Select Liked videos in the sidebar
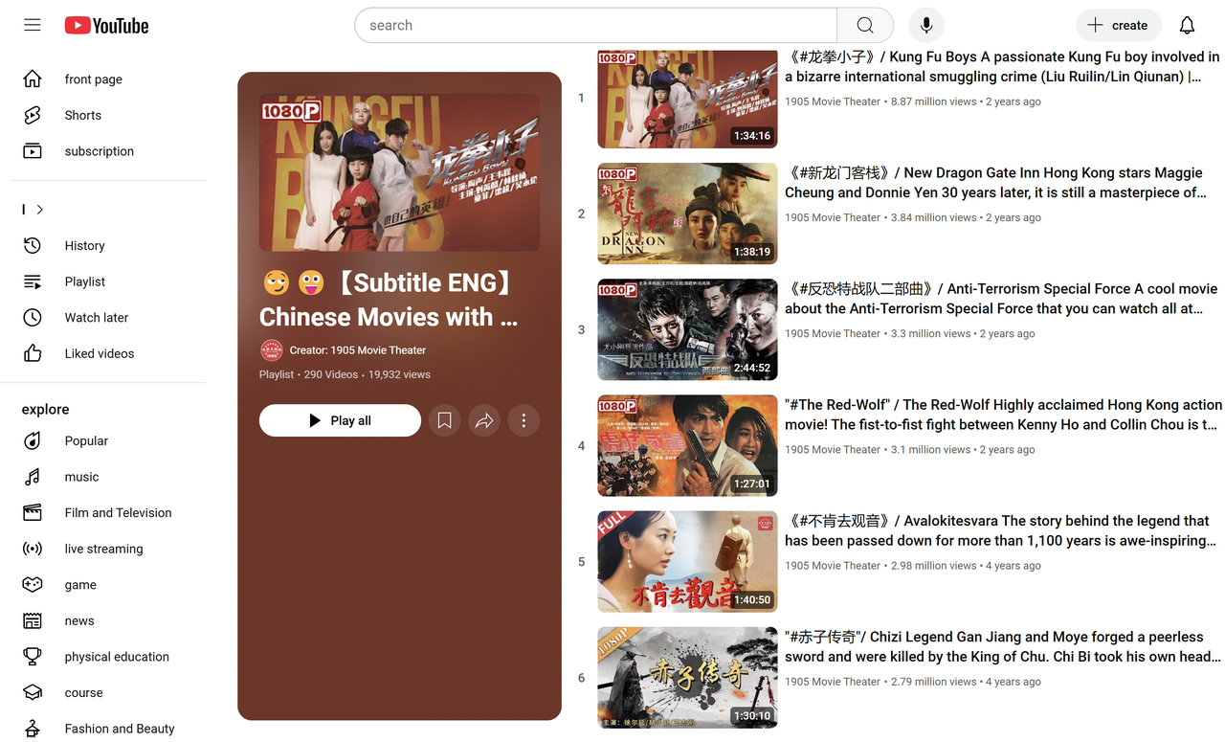This screenshot has height=742, width=1225. [99, 353]
